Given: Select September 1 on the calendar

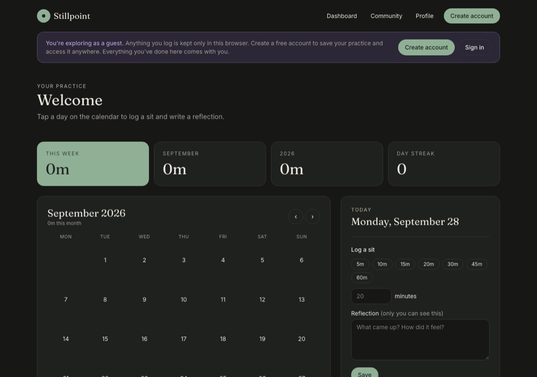Looking at the screenshot, I should [x=105, y=260].
